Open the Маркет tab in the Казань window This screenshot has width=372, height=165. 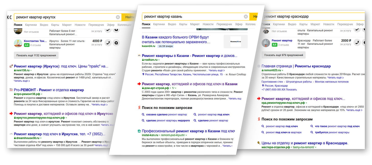tap(195, 24)
